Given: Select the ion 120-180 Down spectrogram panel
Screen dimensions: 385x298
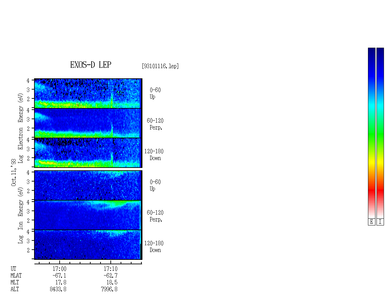Looking at the screenshot, I should click(x=88, y=245).
